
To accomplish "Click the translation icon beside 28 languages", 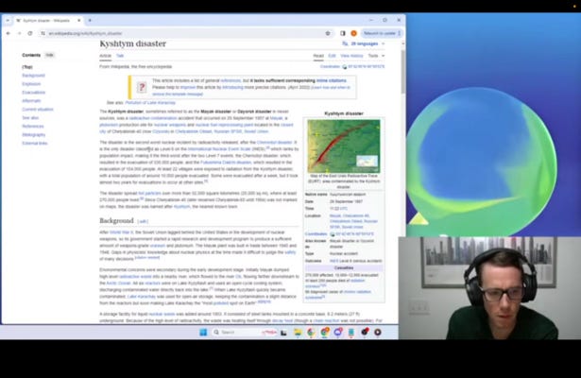I will click(345, 43).
